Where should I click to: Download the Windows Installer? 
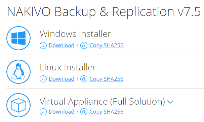(62, 45)
